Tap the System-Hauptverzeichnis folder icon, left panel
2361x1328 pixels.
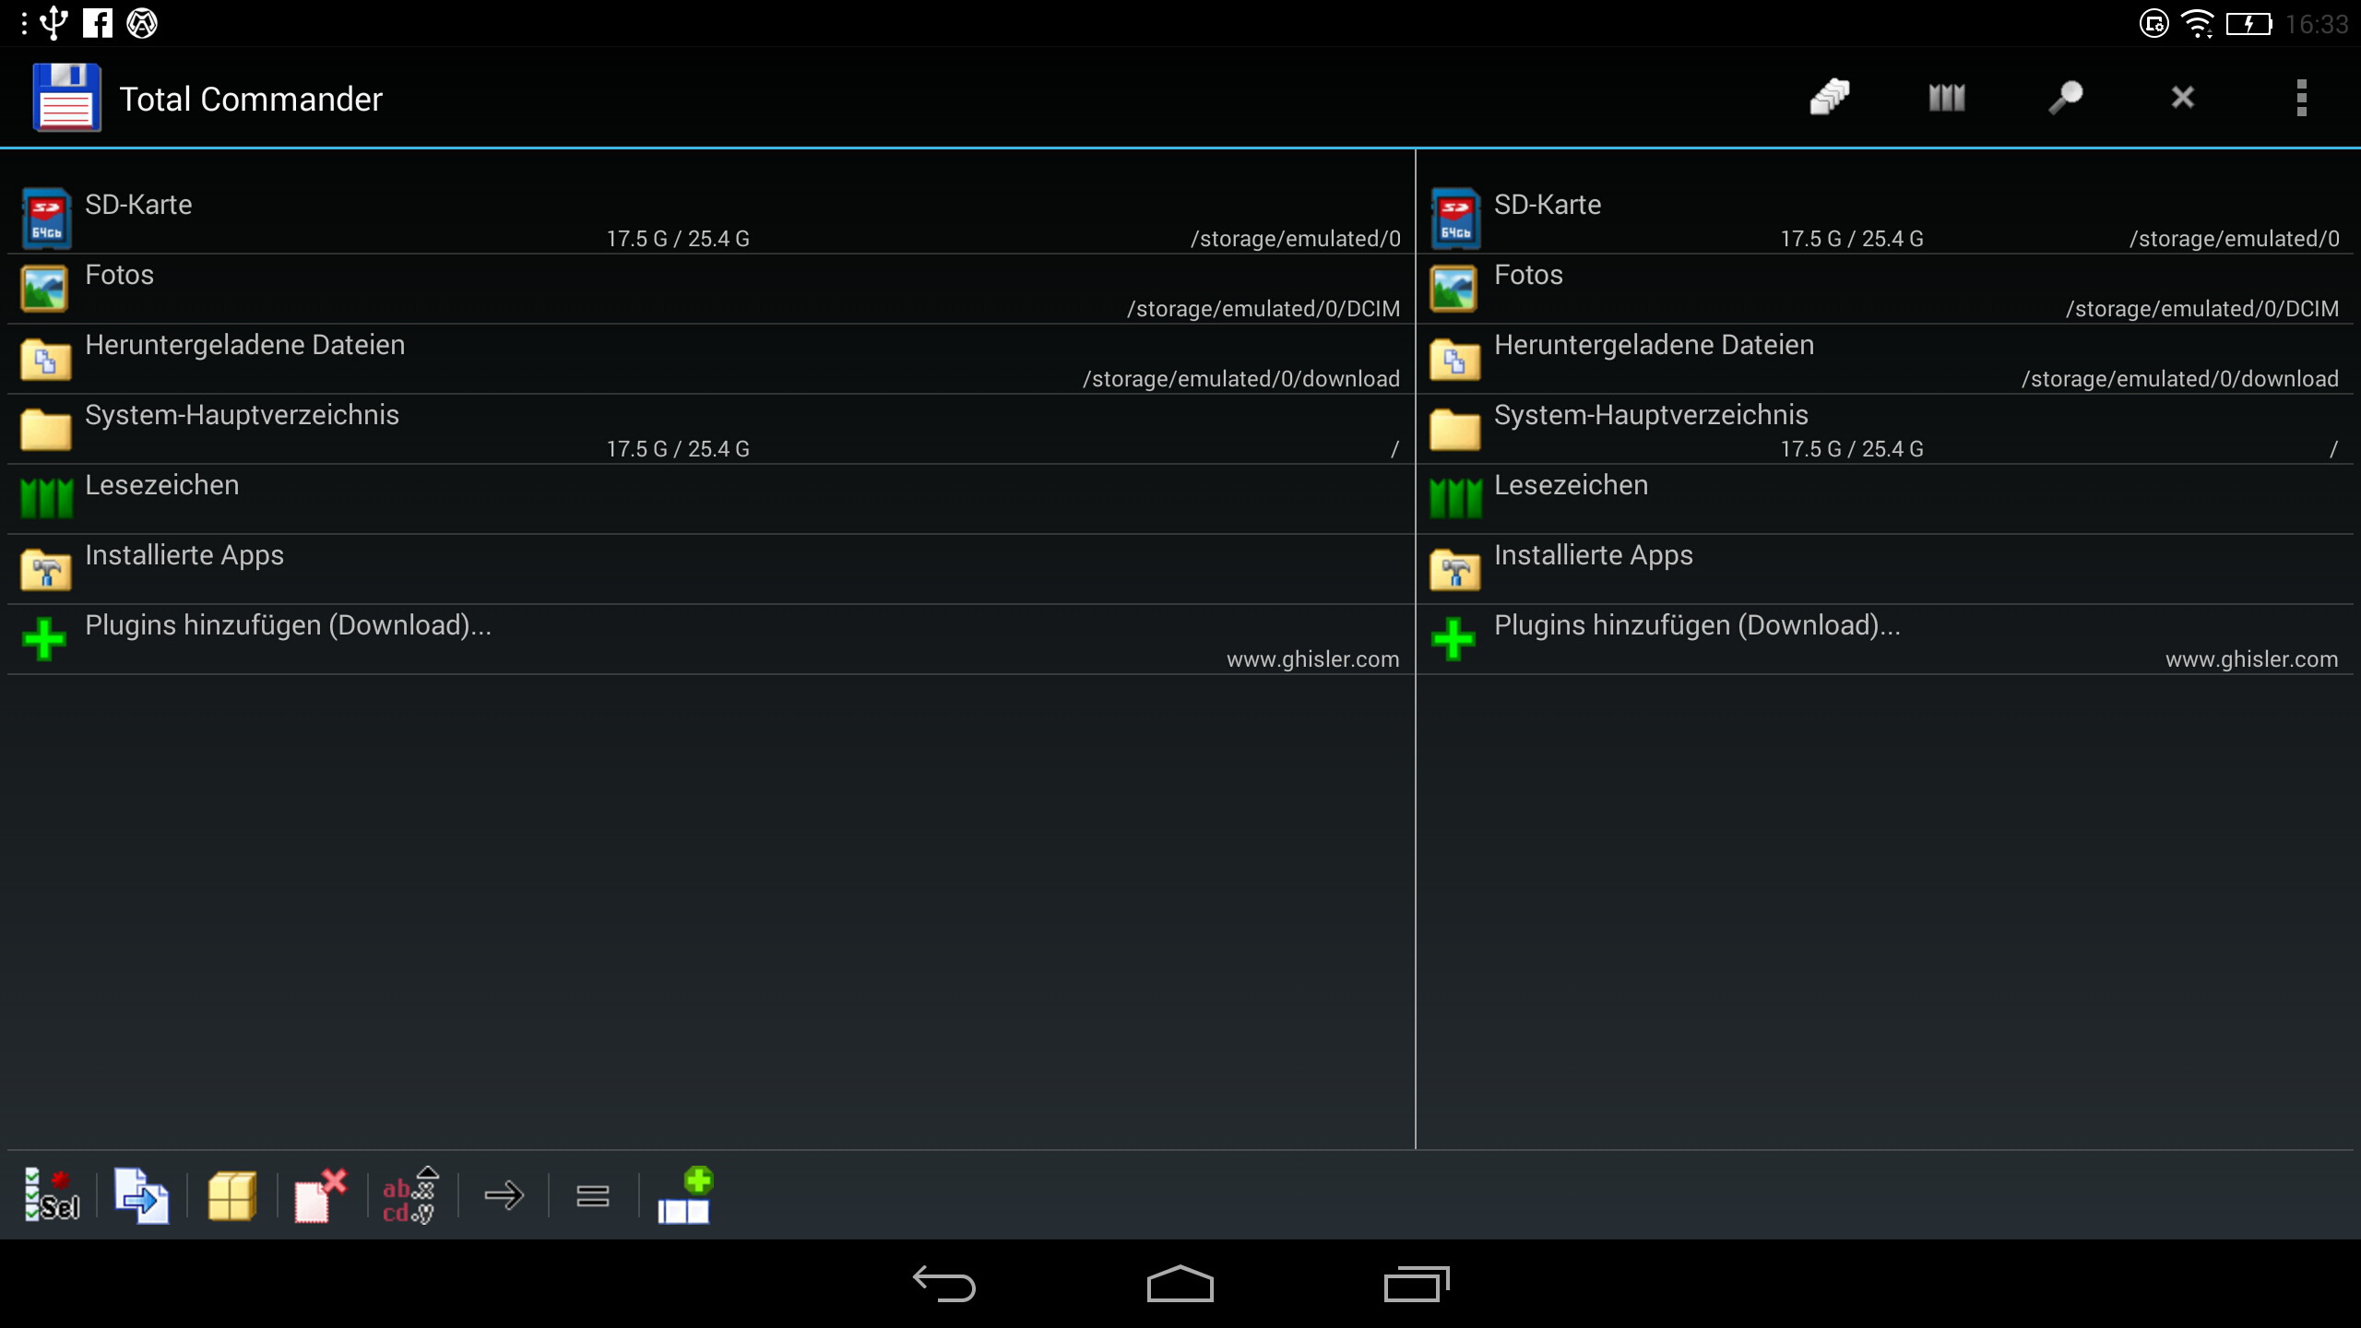[x=45, y=429]
